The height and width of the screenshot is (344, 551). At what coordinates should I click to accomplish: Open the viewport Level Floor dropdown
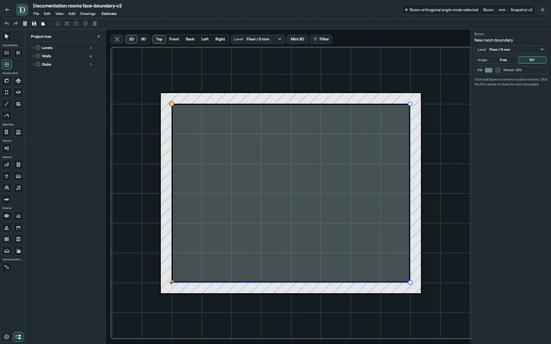[258, 39]
